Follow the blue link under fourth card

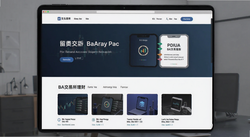tap(167, 125)
